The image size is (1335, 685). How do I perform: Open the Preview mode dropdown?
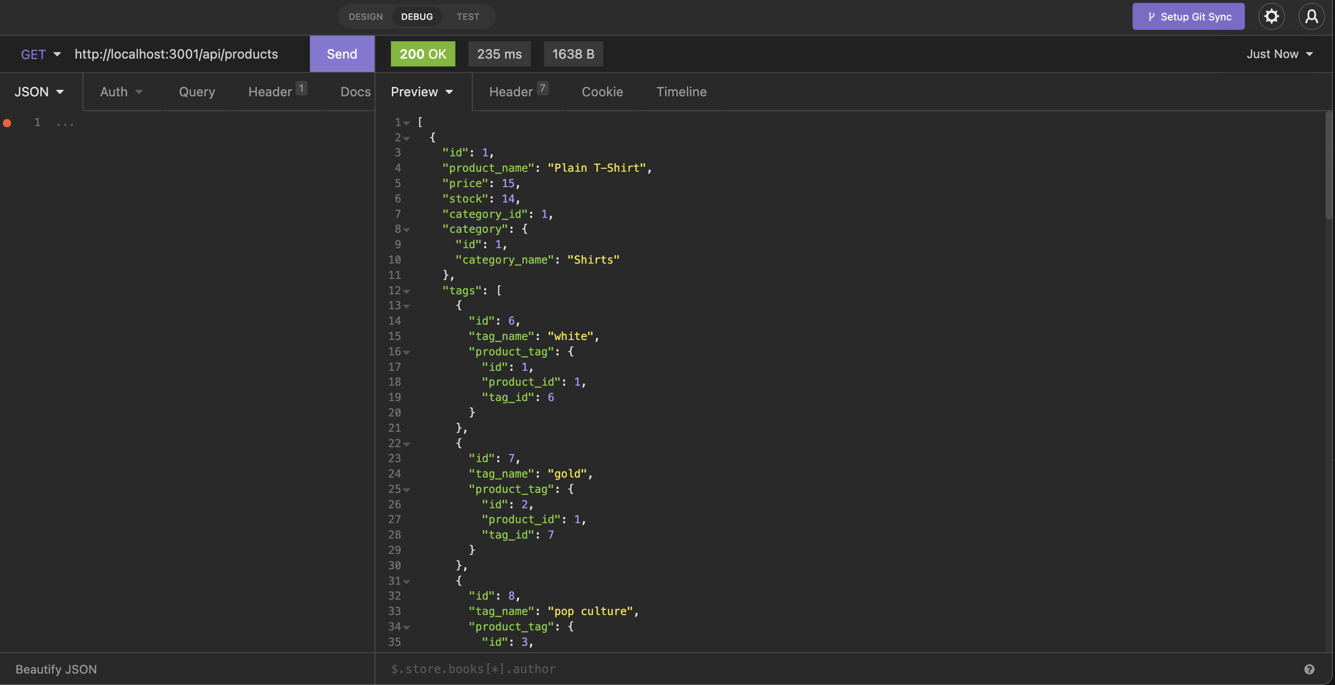tap(422, 92)
